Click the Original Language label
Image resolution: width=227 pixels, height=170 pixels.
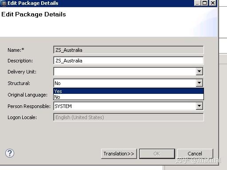point(27,95)
